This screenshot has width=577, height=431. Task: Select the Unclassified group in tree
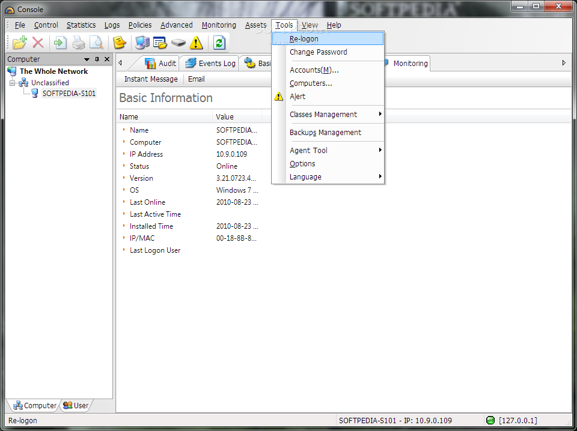click(x=50, y=83)
